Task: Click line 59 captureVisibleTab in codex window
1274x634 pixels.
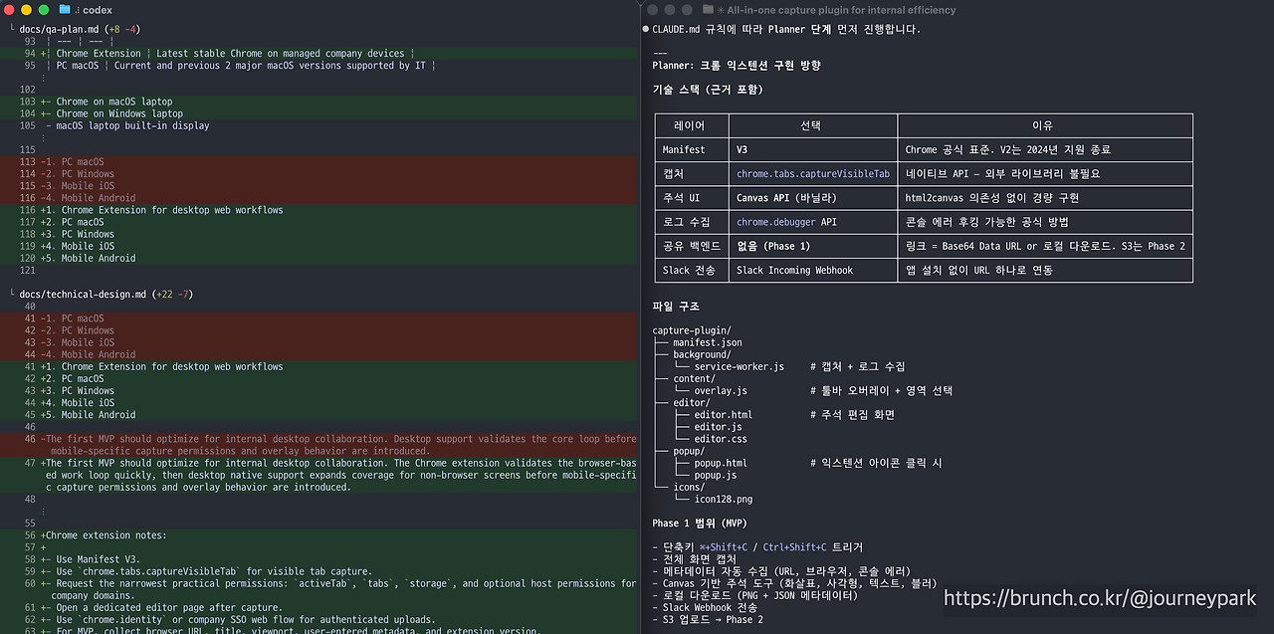Action: (318, 571)
